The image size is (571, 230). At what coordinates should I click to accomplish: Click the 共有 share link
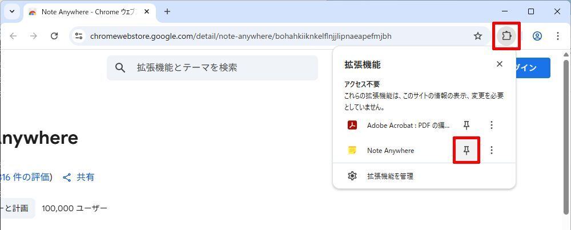point(79,177)
